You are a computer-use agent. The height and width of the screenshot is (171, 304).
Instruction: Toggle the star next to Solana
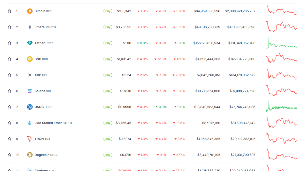coord(10,91)
